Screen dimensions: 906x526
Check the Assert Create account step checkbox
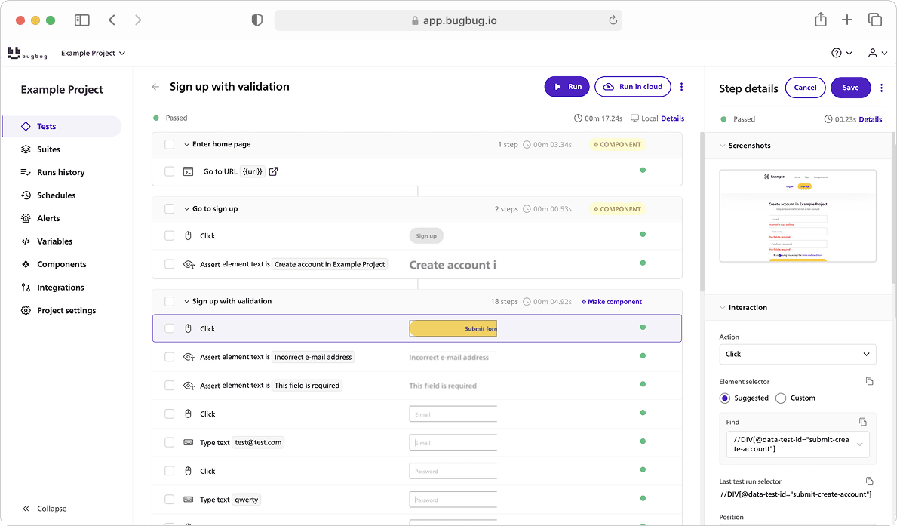[170, 264]
